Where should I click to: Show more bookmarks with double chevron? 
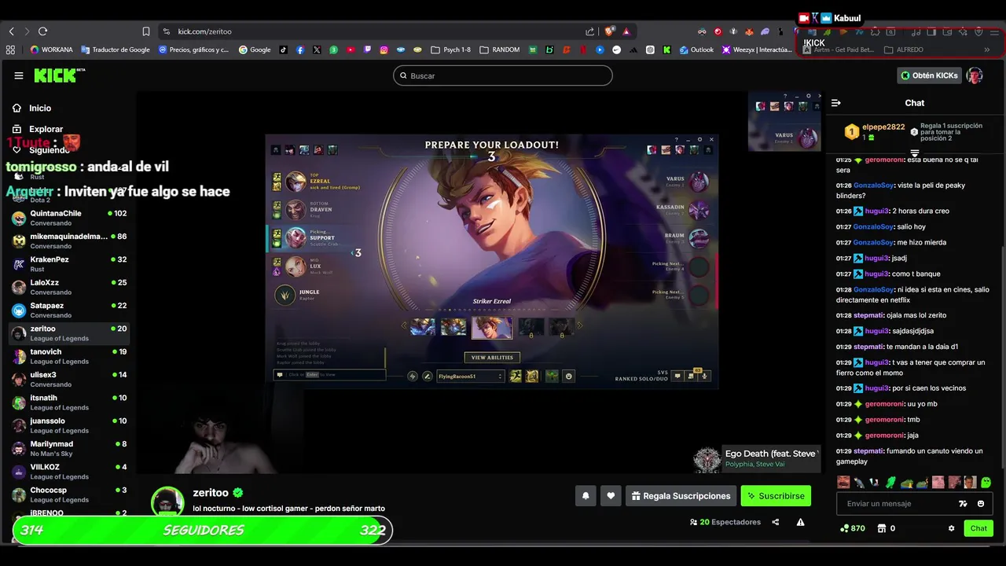pyautogui.click(x=986, y=50)
